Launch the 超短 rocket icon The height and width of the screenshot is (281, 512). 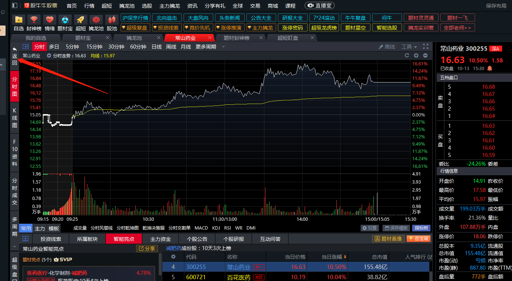point(81,20)
